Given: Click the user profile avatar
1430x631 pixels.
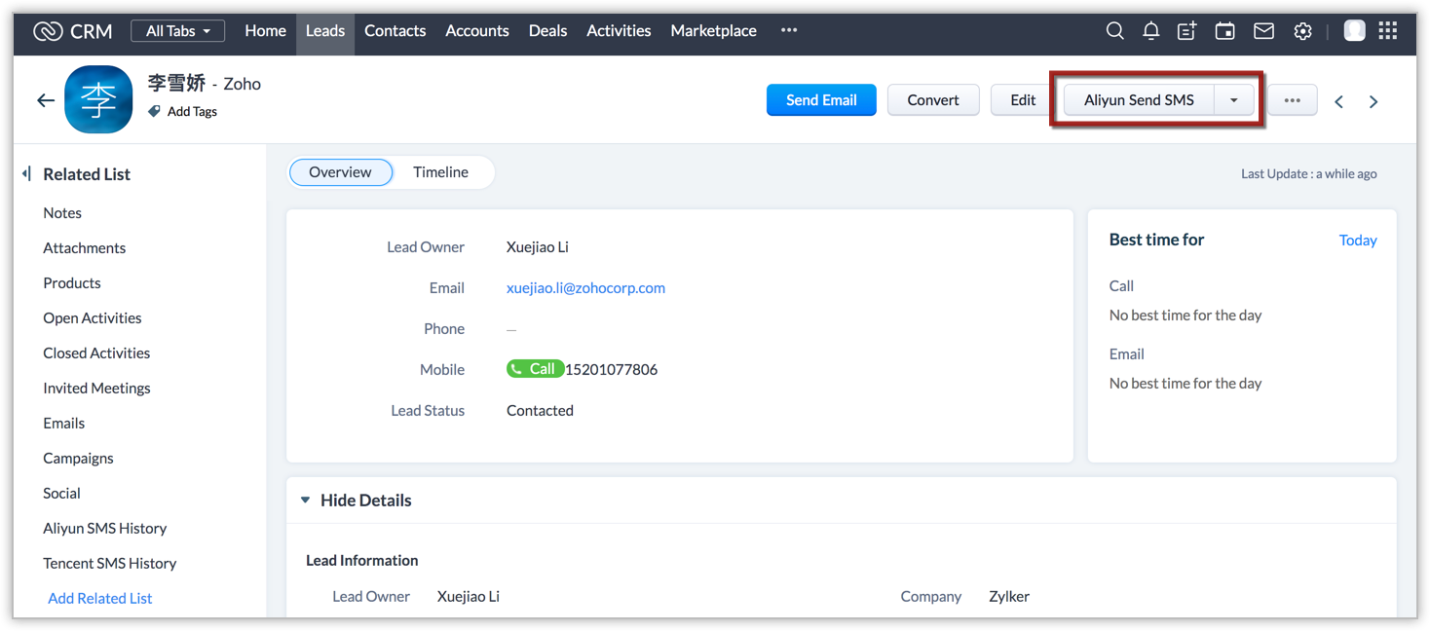Looking at the screenshot, I should pos(1354,31).
